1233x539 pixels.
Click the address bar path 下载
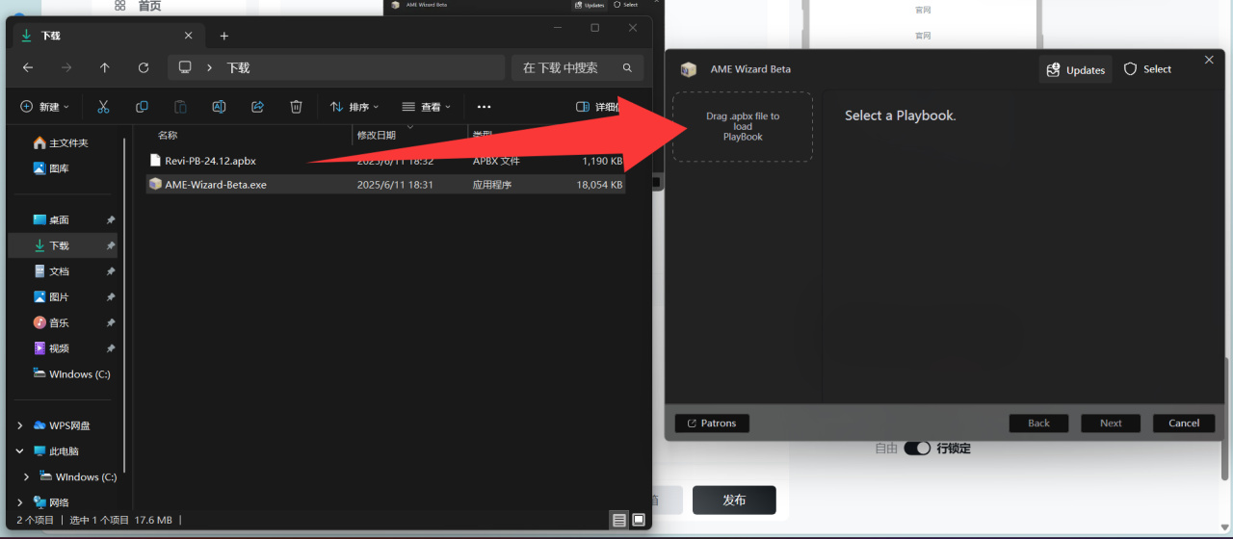[x=238, y=67]
